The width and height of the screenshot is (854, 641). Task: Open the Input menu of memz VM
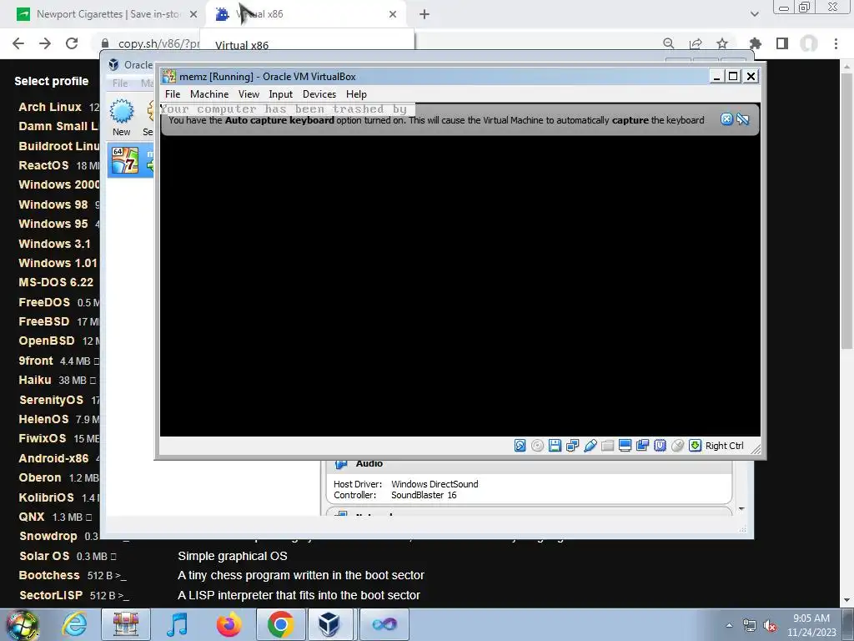(280, 94)
